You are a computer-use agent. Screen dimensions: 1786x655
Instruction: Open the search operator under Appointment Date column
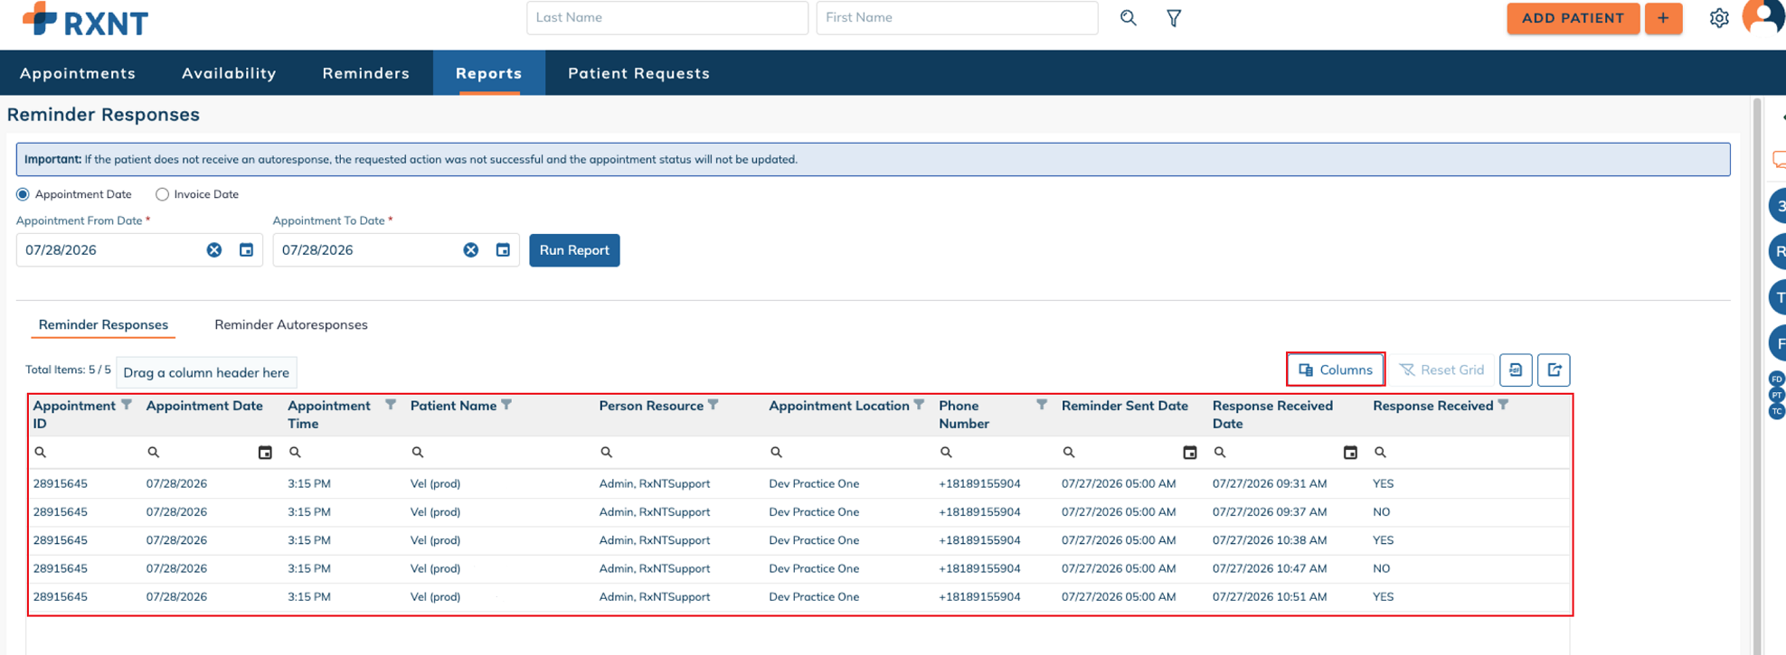(x=154, y=452)
